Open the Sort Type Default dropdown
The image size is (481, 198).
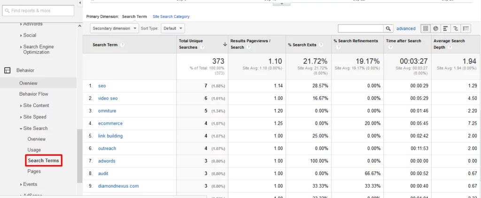[x=172, y=29]
